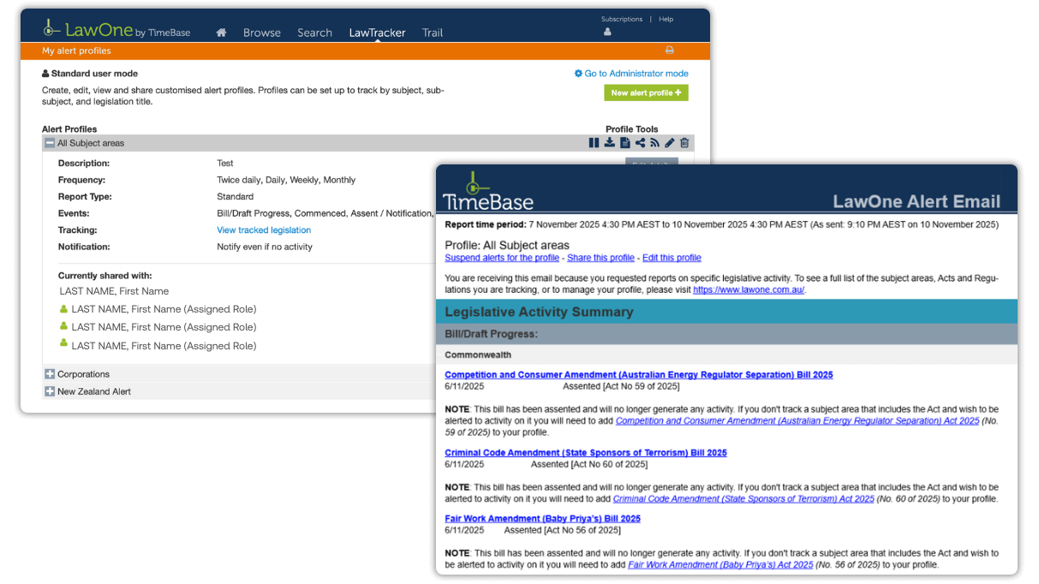The width and height of the screenshot is (1039, 584).
Task: Follow the Share this profile link
Action: [x=600, y=258]
